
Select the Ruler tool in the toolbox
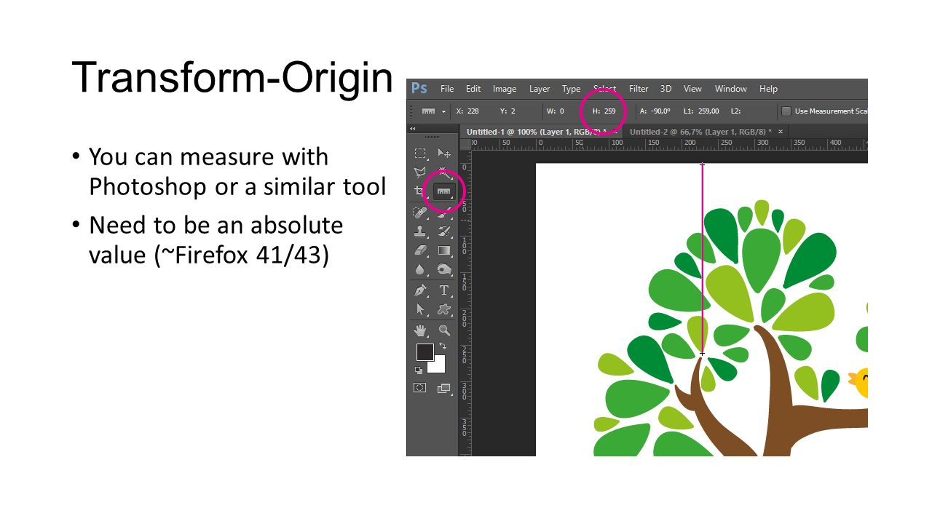click(444, 191)
